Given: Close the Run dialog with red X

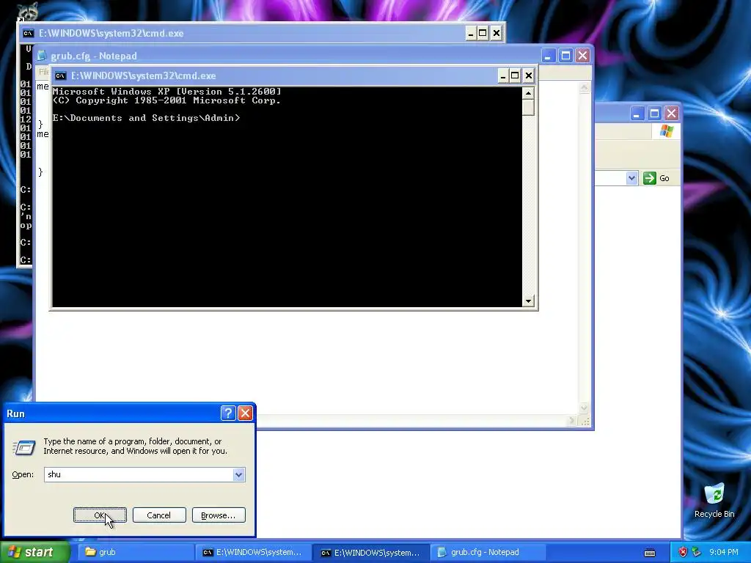Looking at the screenshot, I should [x=245, y=413].
